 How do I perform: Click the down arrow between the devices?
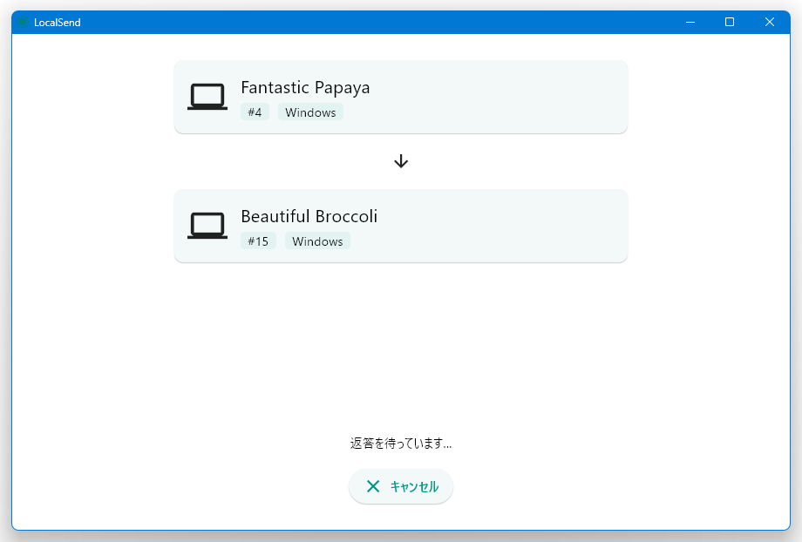point(401,161)
